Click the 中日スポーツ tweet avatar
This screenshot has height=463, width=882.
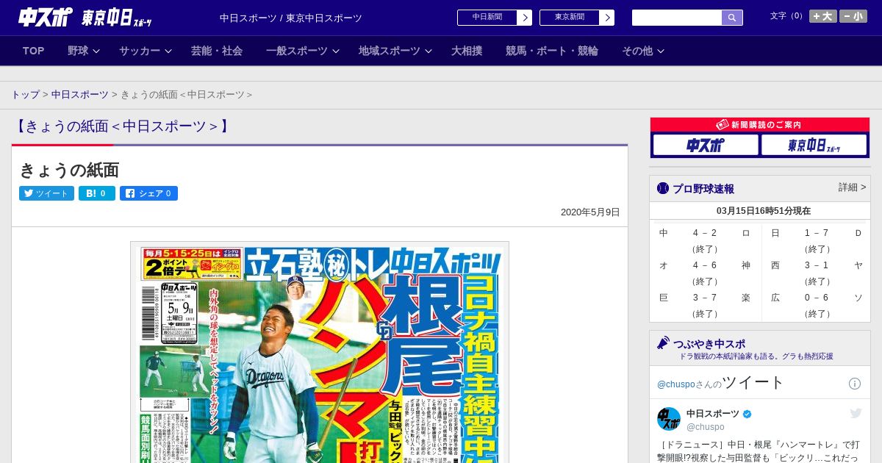[x=669, y=419]
